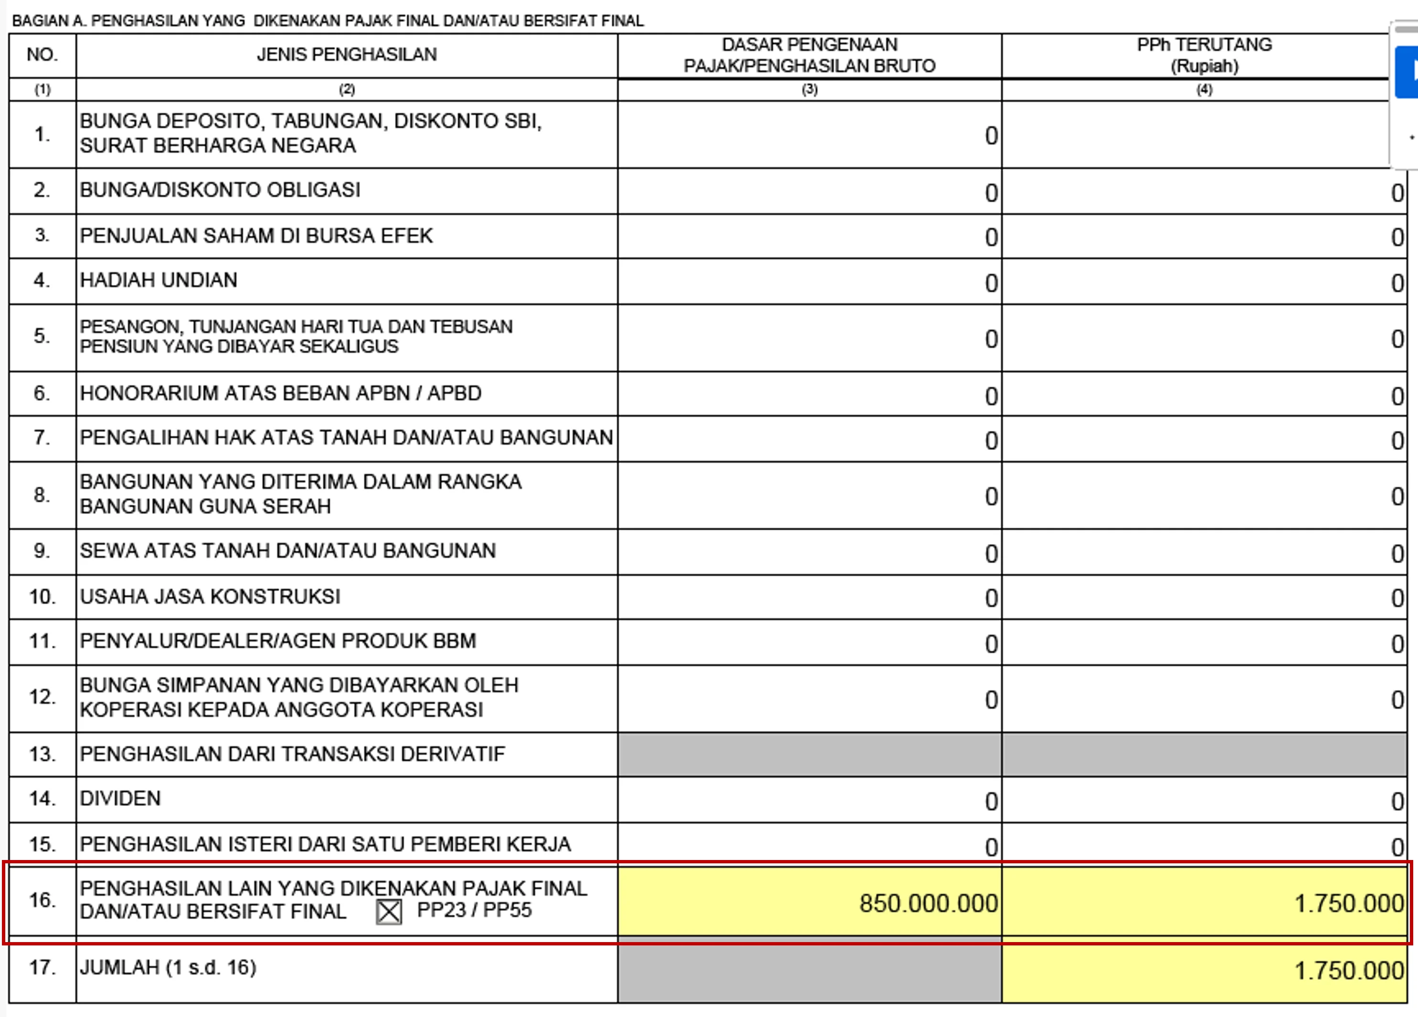Click bruto field for Sewa atas Tanah row
The height and width of the screenshot is (1017, 1418).
pos(810,553)
